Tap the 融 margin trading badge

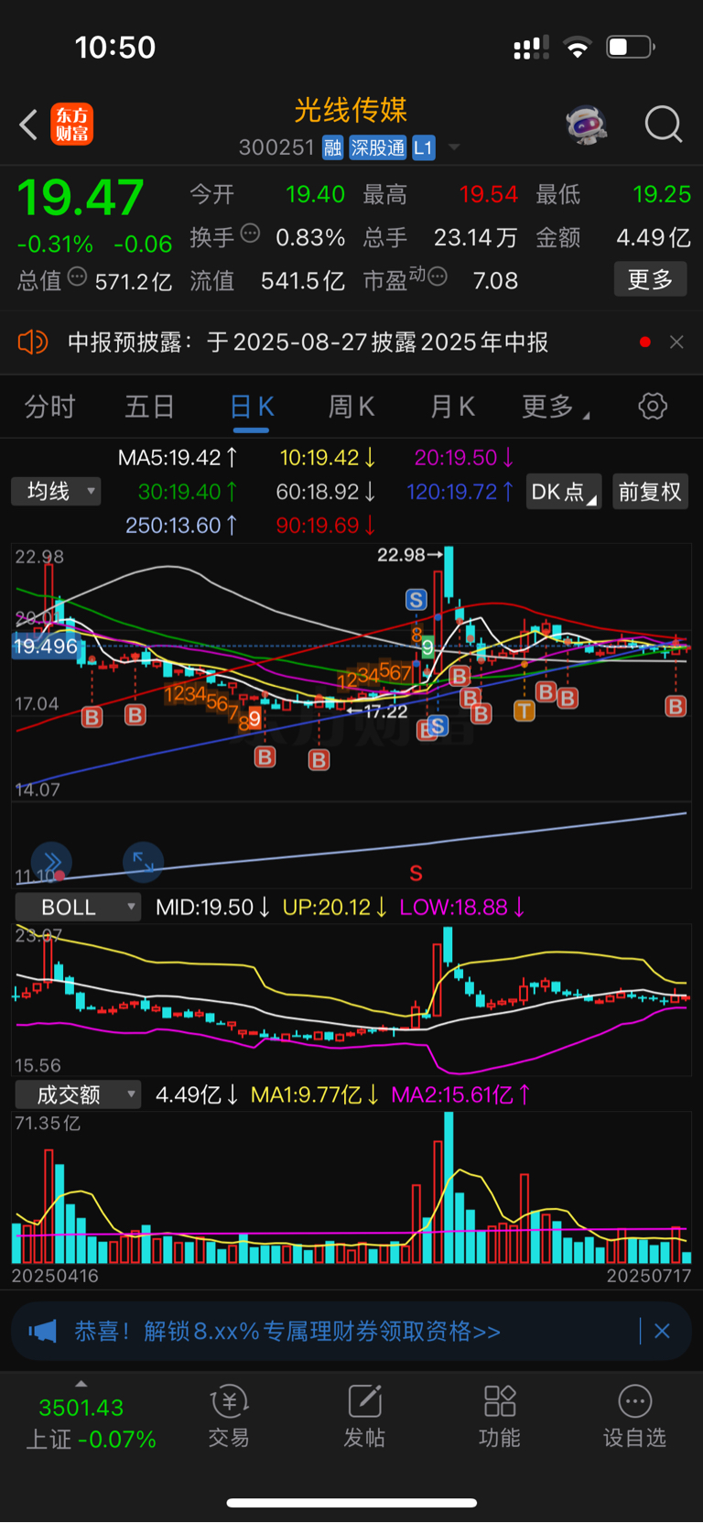pyautogui.click(x=332, y=148)
